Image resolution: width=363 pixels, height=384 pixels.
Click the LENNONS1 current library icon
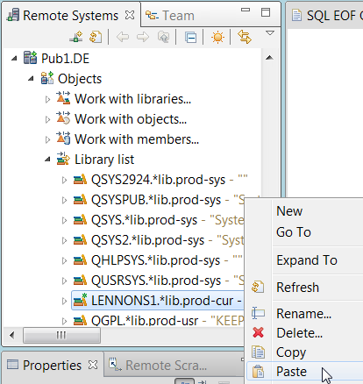[80, 300]
